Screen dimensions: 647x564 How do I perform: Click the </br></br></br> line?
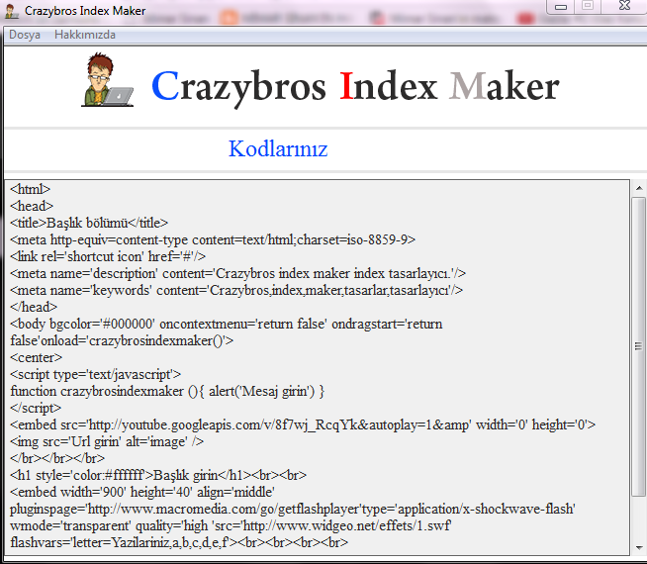coord(57,458)
